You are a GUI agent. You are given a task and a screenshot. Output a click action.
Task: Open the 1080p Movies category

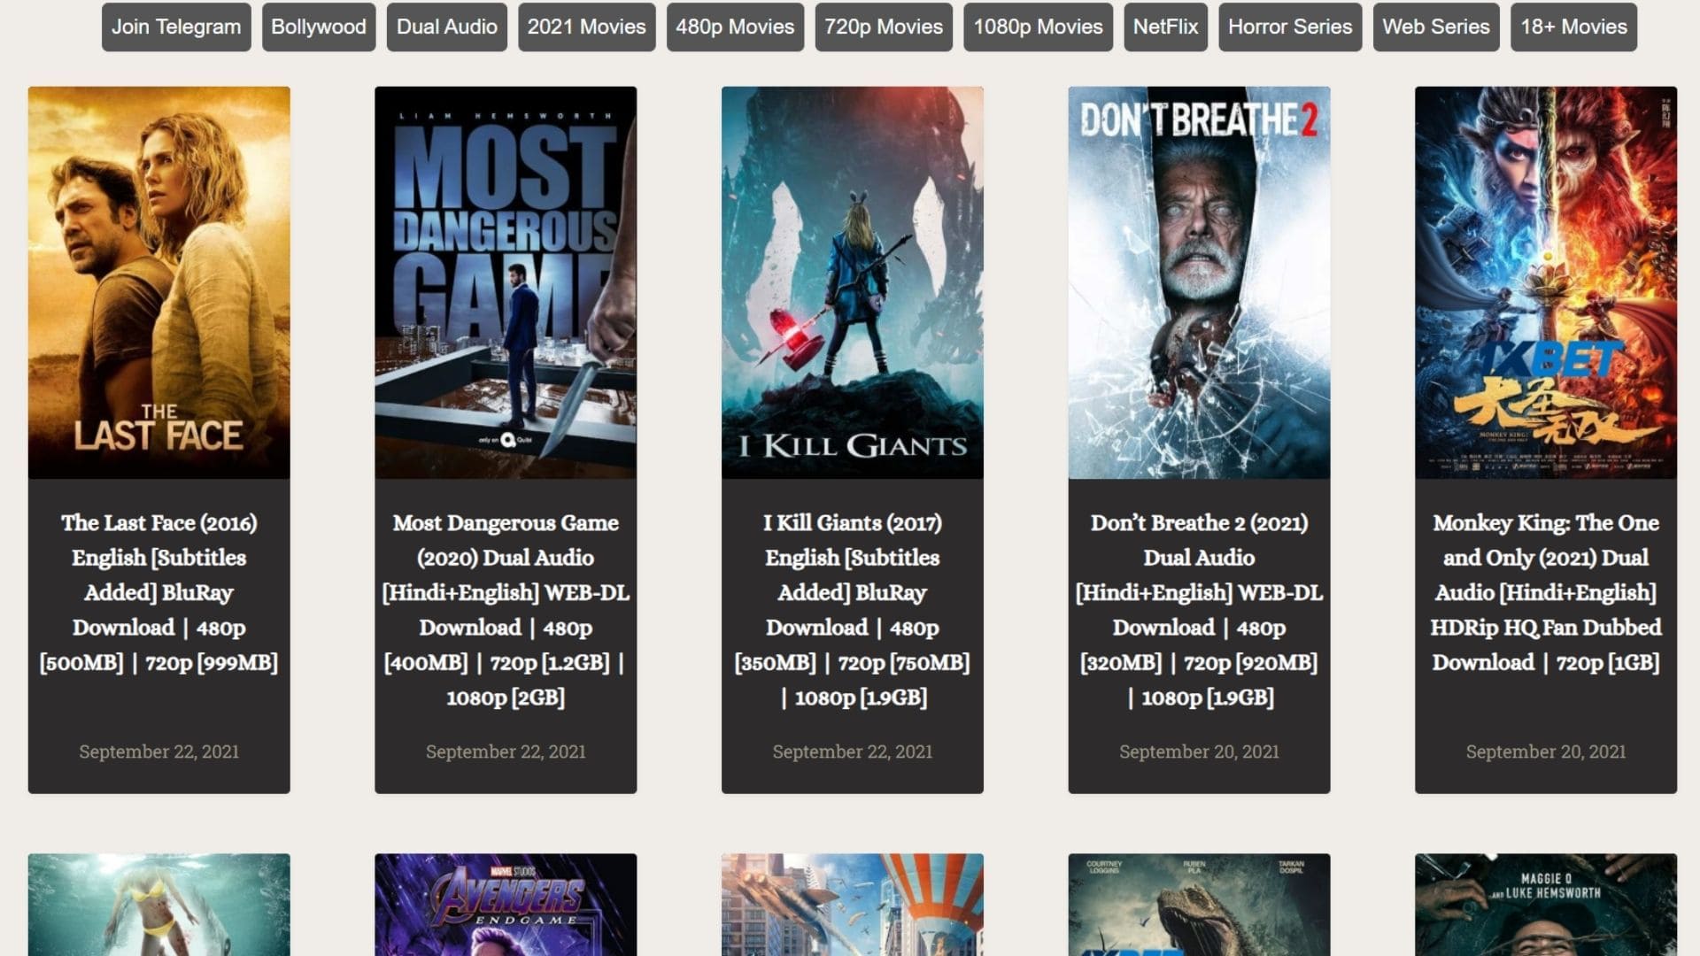1038,27
